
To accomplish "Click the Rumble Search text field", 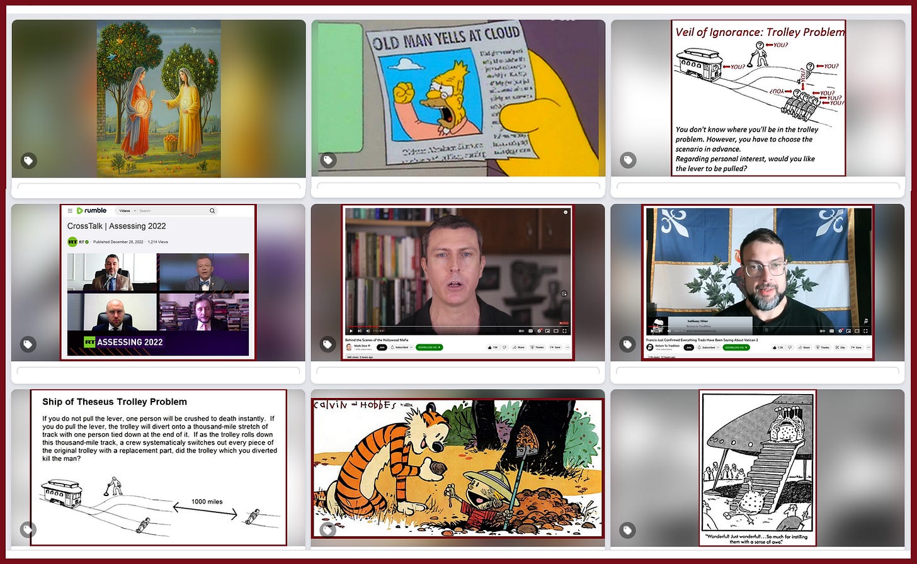I will (x=173, y=211).
